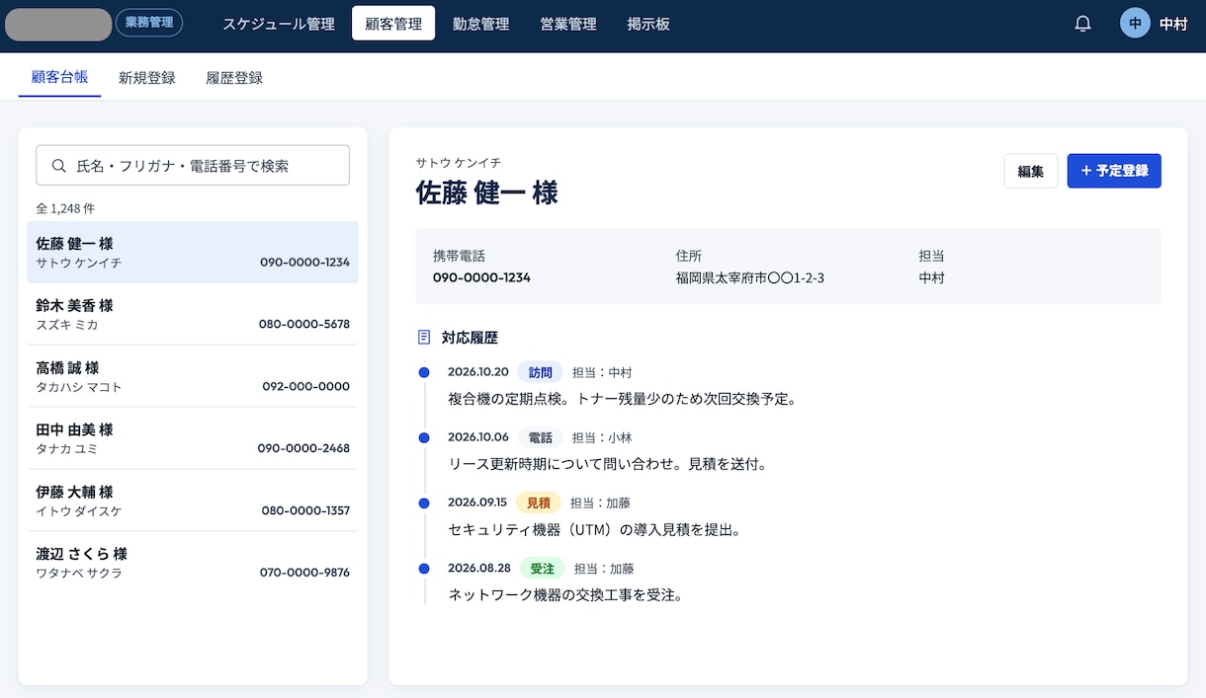
Task: Click the user name 中村 in header
Action: [x=1173, y=24]
